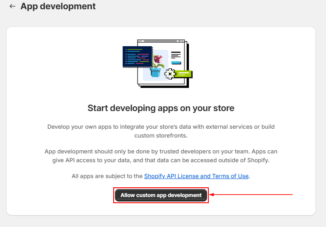The image size is (326, 227).
Task: Click the back arrow beside App development
Action: click(12, 7)
